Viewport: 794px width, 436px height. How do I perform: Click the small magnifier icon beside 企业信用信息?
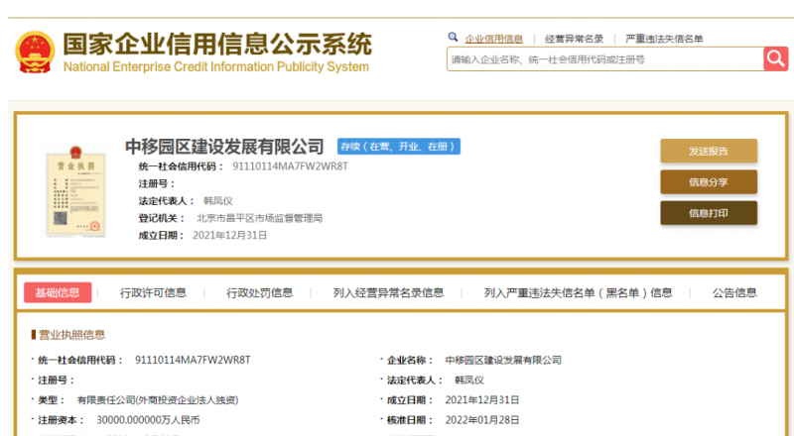[454, 38]
